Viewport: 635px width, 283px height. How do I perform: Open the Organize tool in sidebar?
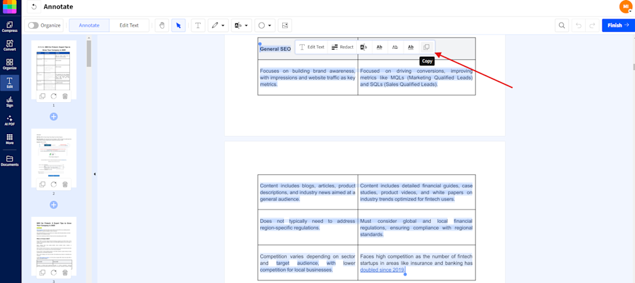tap(9, 64)
